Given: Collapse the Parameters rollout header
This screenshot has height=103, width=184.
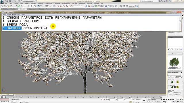Looking at the screenshot, I should 175,54.
